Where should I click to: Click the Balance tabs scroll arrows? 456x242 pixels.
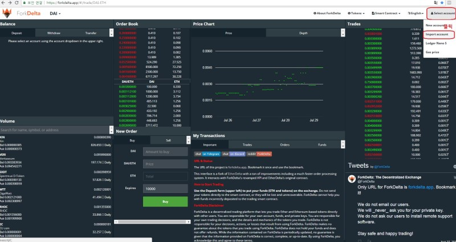(111, 33)
